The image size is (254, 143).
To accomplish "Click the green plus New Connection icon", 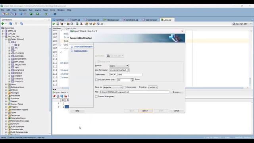I will pyautogui.click(x=3, y=24).
